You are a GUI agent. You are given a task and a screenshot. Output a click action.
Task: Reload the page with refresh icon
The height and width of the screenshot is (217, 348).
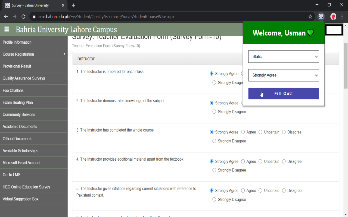[x=23, y=17]
